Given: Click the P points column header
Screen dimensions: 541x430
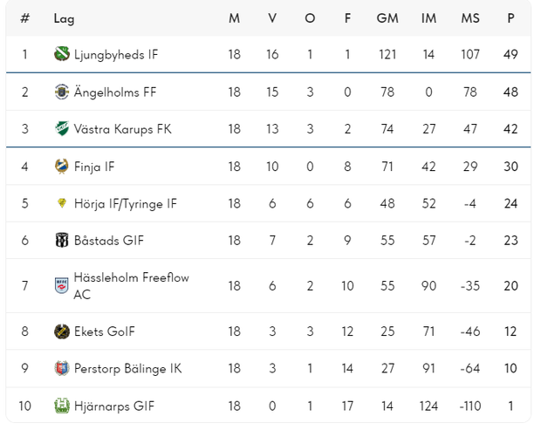Looking at the screenshot, I should coord(510,18).
